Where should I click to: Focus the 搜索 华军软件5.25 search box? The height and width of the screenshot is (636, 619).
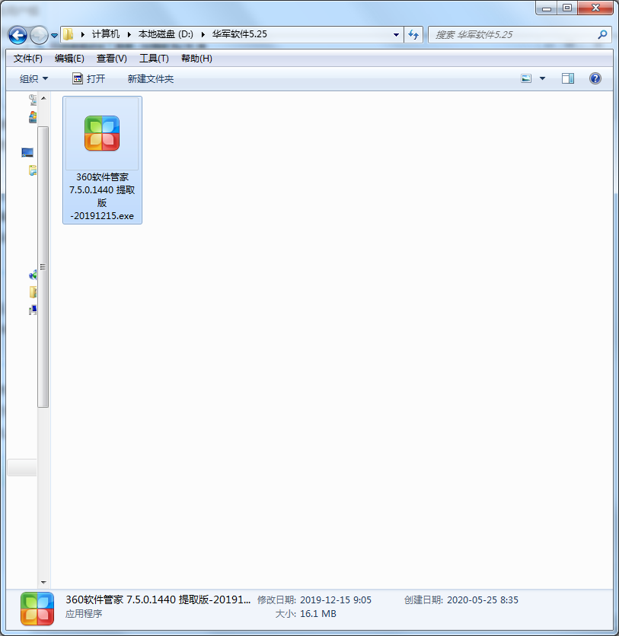pos(513,34)
